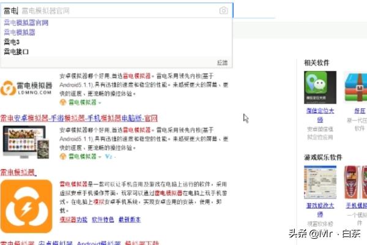Click monitor and phone screenshot thumbnail
This screenshot has height=245, width=367.
pos(26,142)
